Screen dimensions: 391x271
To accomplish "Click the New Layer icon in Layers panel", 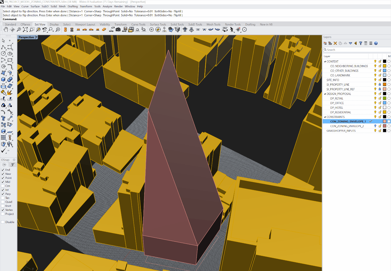I will click(x=325, y=43).
